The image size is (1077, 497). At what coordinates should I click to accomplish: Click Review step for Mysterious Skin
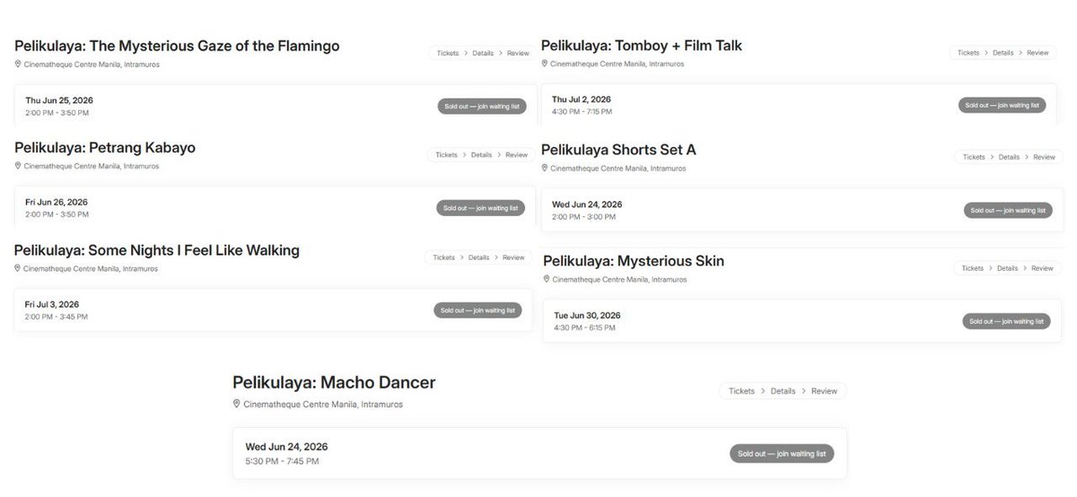(x=1042, y=268)
